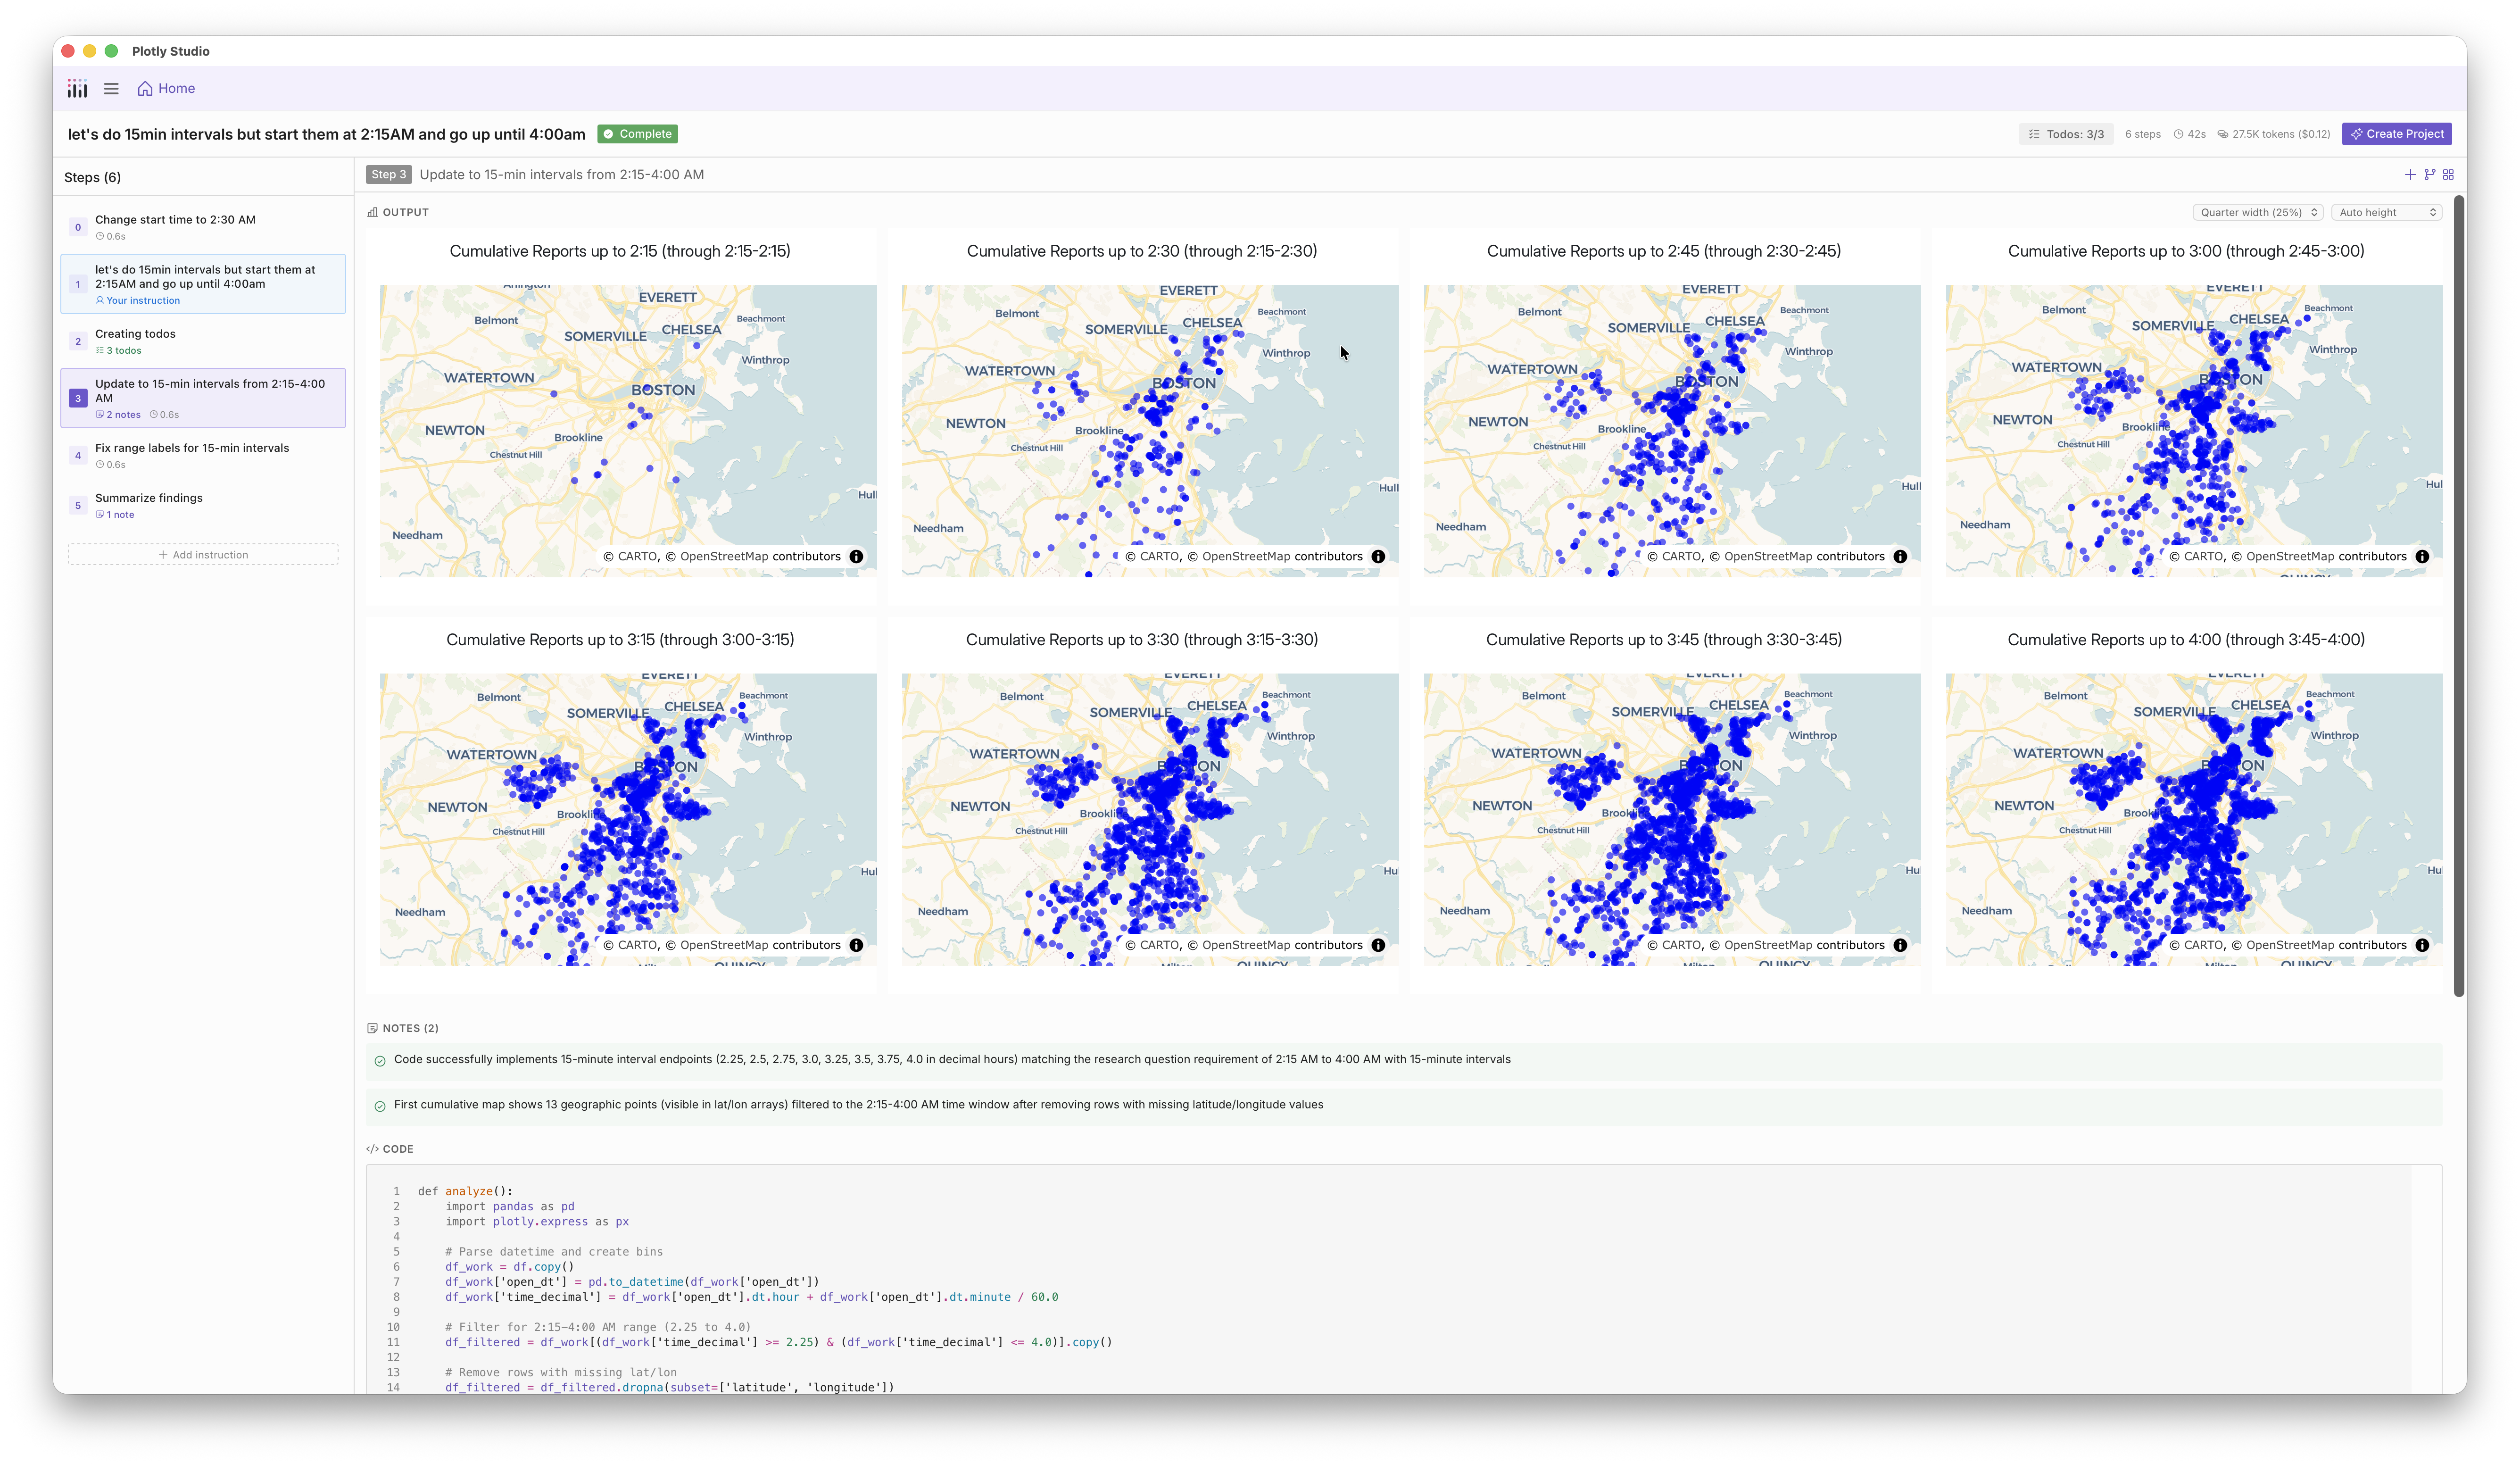
Task: Select step 3 Update to 15-min intervals
Action: [203, 398]
